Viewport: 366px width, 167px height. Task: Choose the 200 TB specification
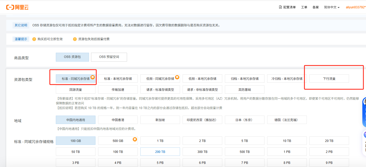click(160, 152)
